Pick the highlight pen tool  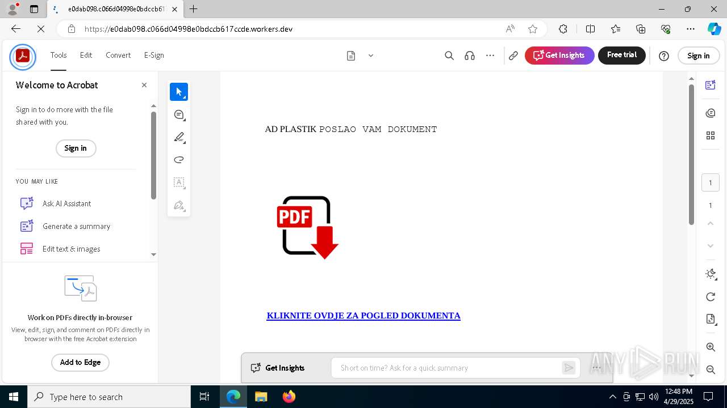coord(179,137)
